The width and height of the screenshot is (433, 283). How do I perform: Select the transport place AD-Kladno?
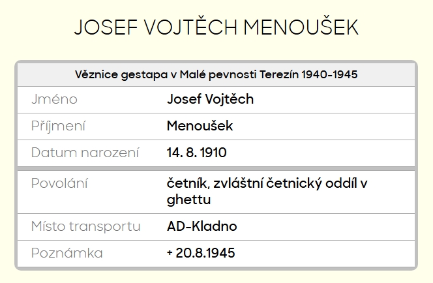click(202, 227)
